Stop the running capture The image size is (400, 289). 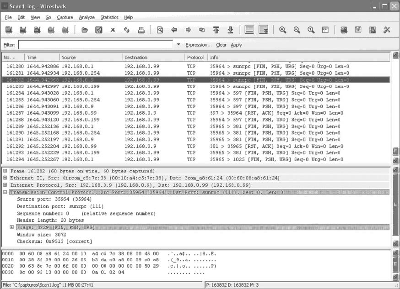point(51,30)
